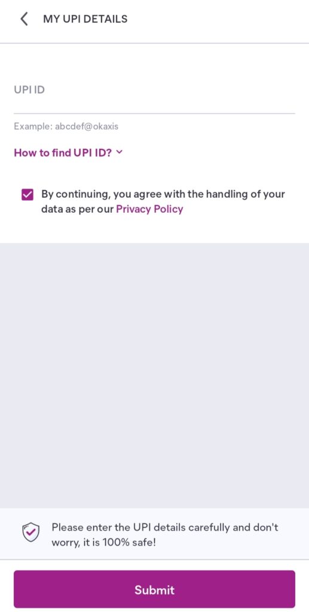
Task: Tap the purple checkmark box icon
Action: click(27, 194)
